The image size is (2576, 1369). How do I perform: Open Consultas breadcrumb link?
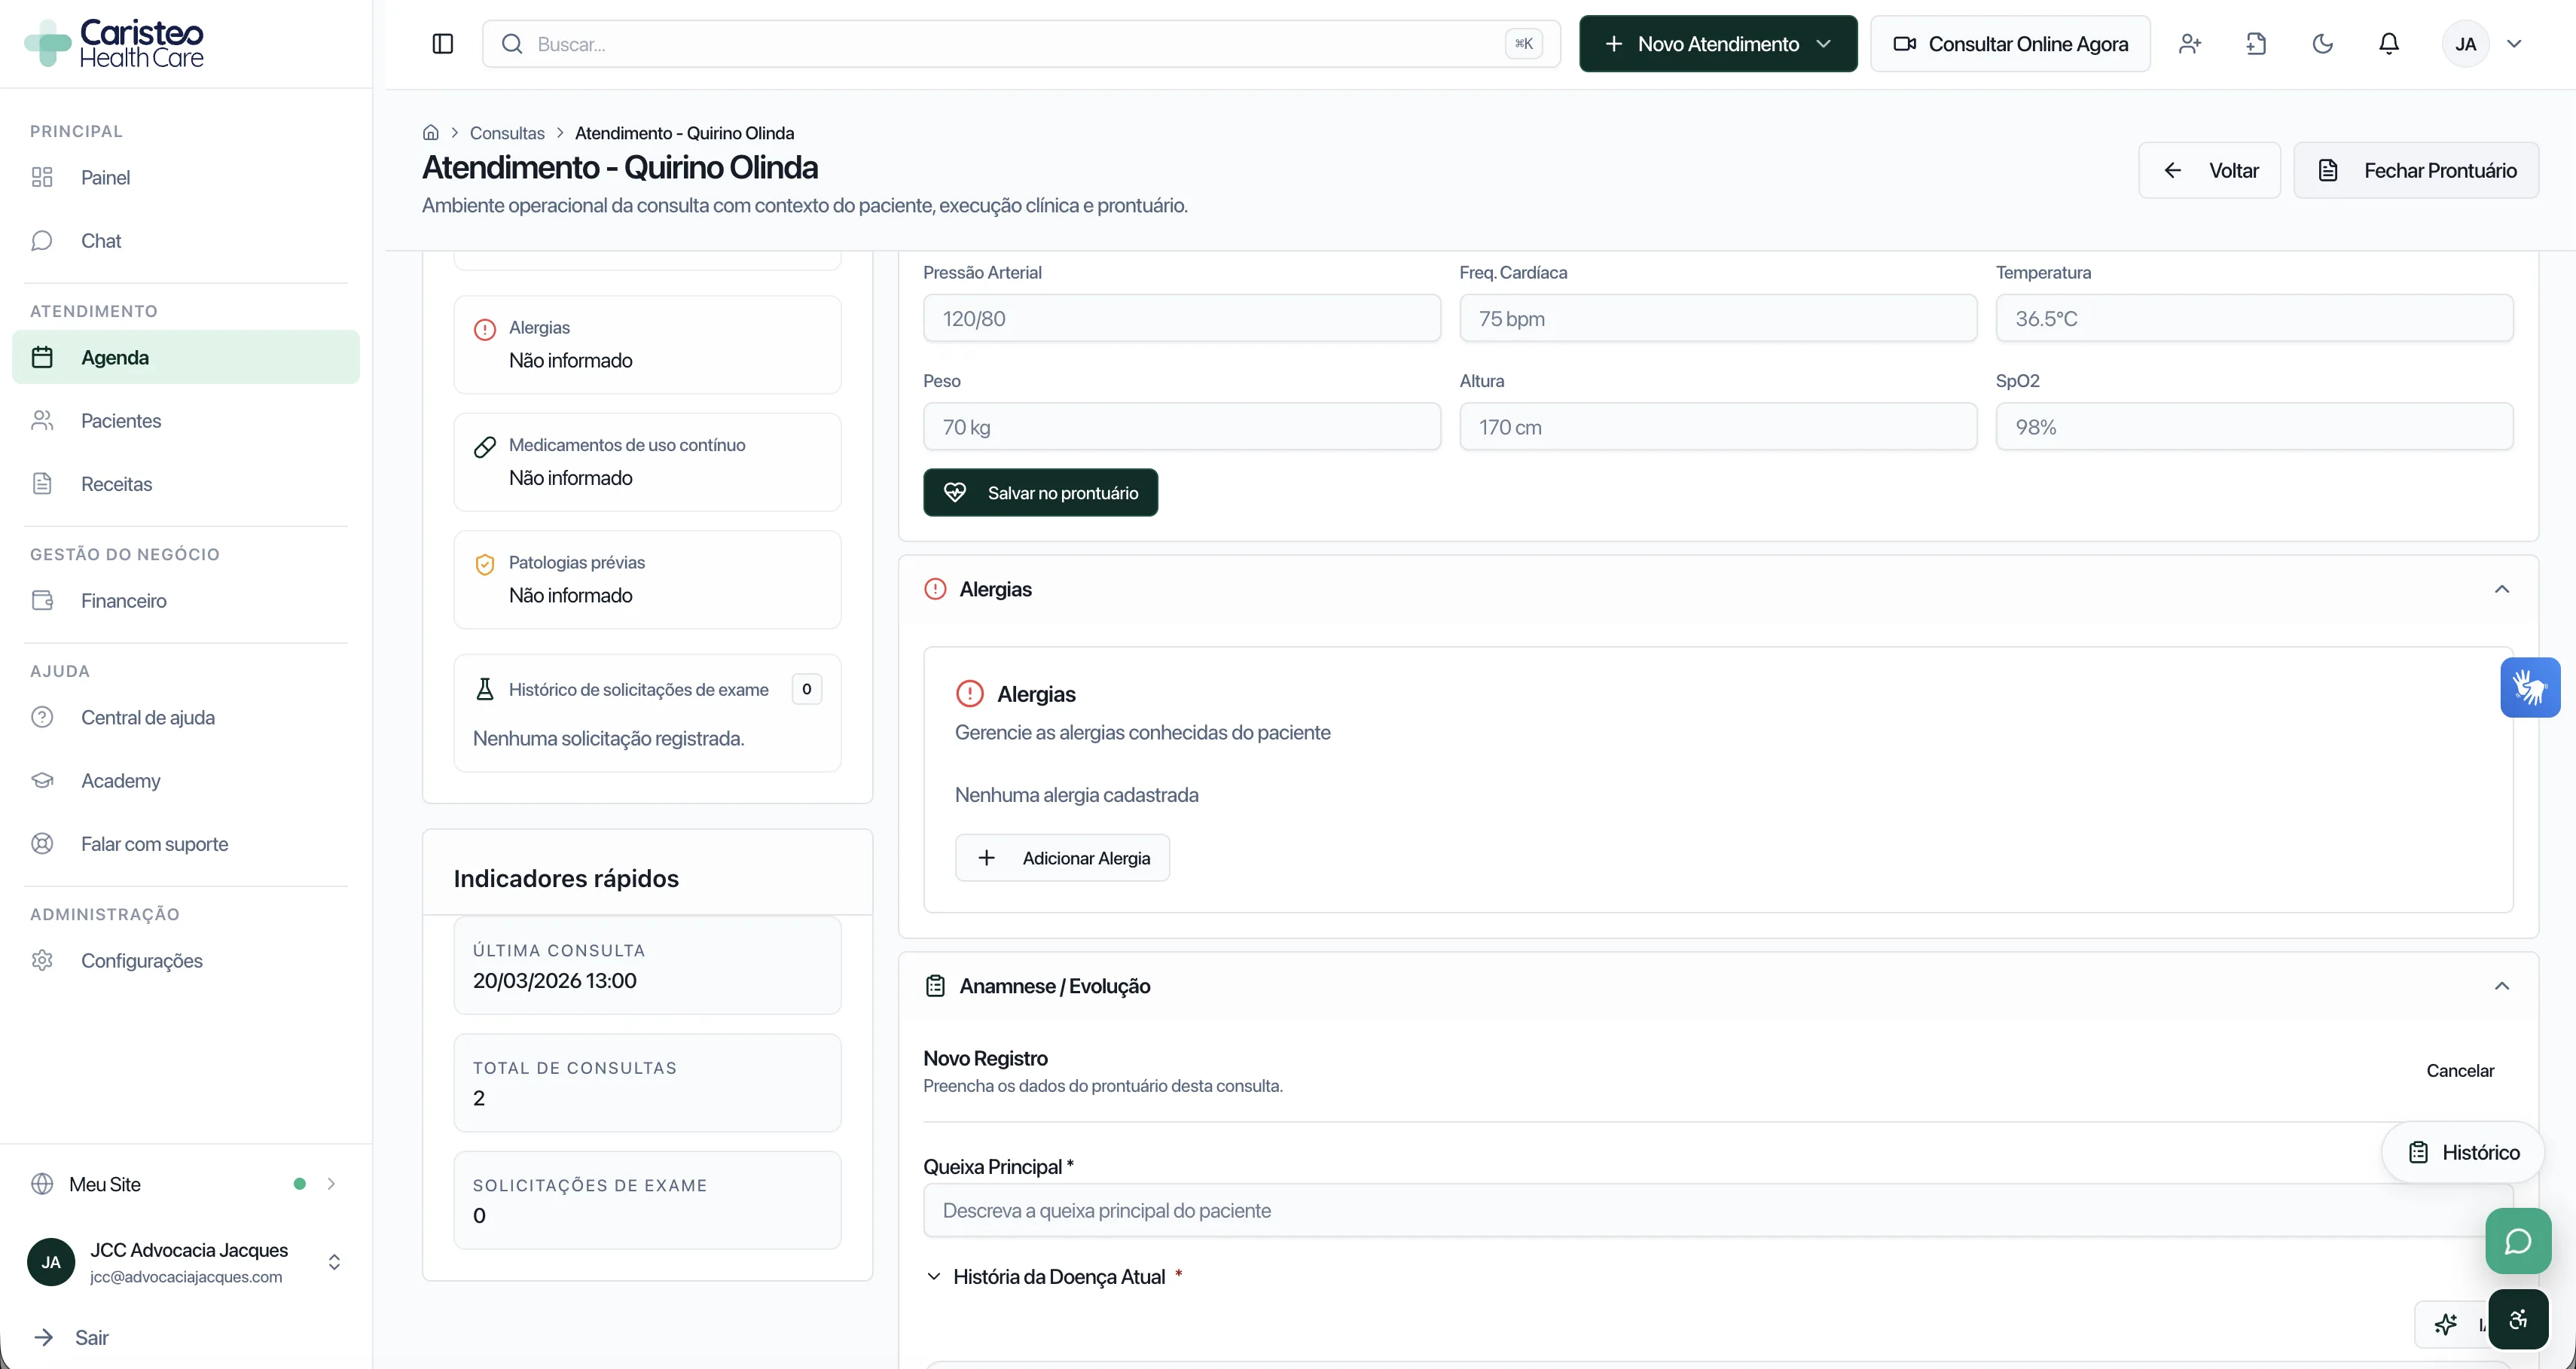coord(507,133)
